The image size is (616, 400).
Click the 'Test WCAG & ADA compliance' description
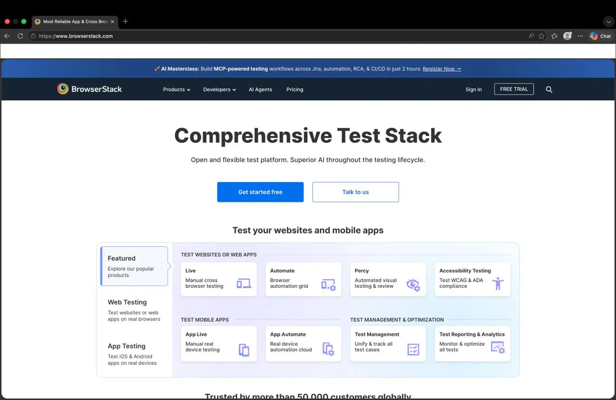[461, 283]
